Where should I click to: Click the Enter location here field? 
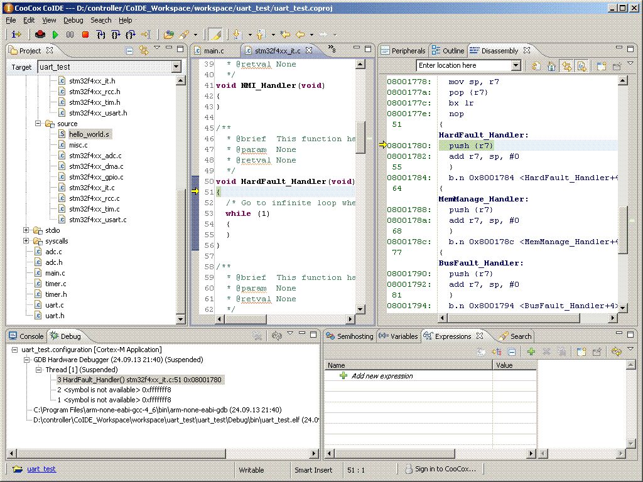click(x=463, y=65)
